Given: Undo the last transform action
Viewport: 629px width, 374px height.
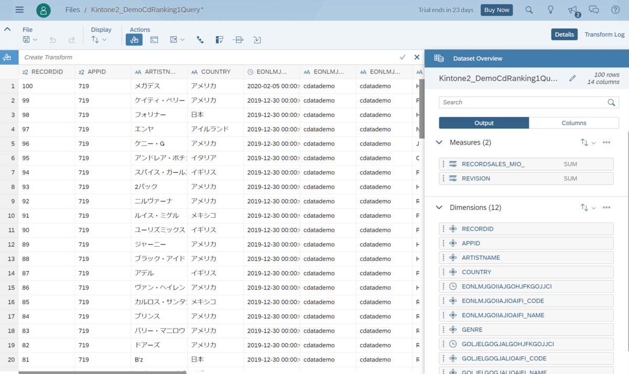Looking at the screenshot, I should tap(51, 39).
